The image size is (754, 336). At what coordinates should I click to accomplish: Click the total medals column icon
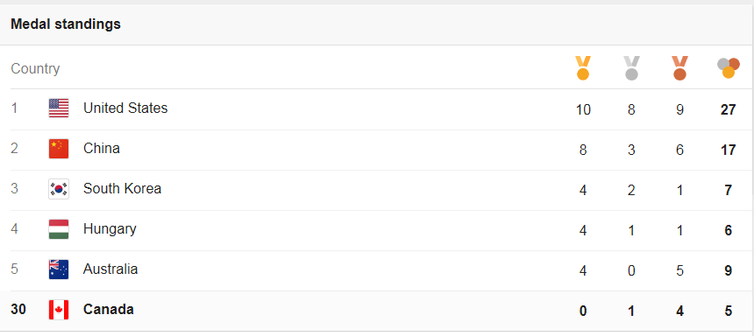(728, 68)
